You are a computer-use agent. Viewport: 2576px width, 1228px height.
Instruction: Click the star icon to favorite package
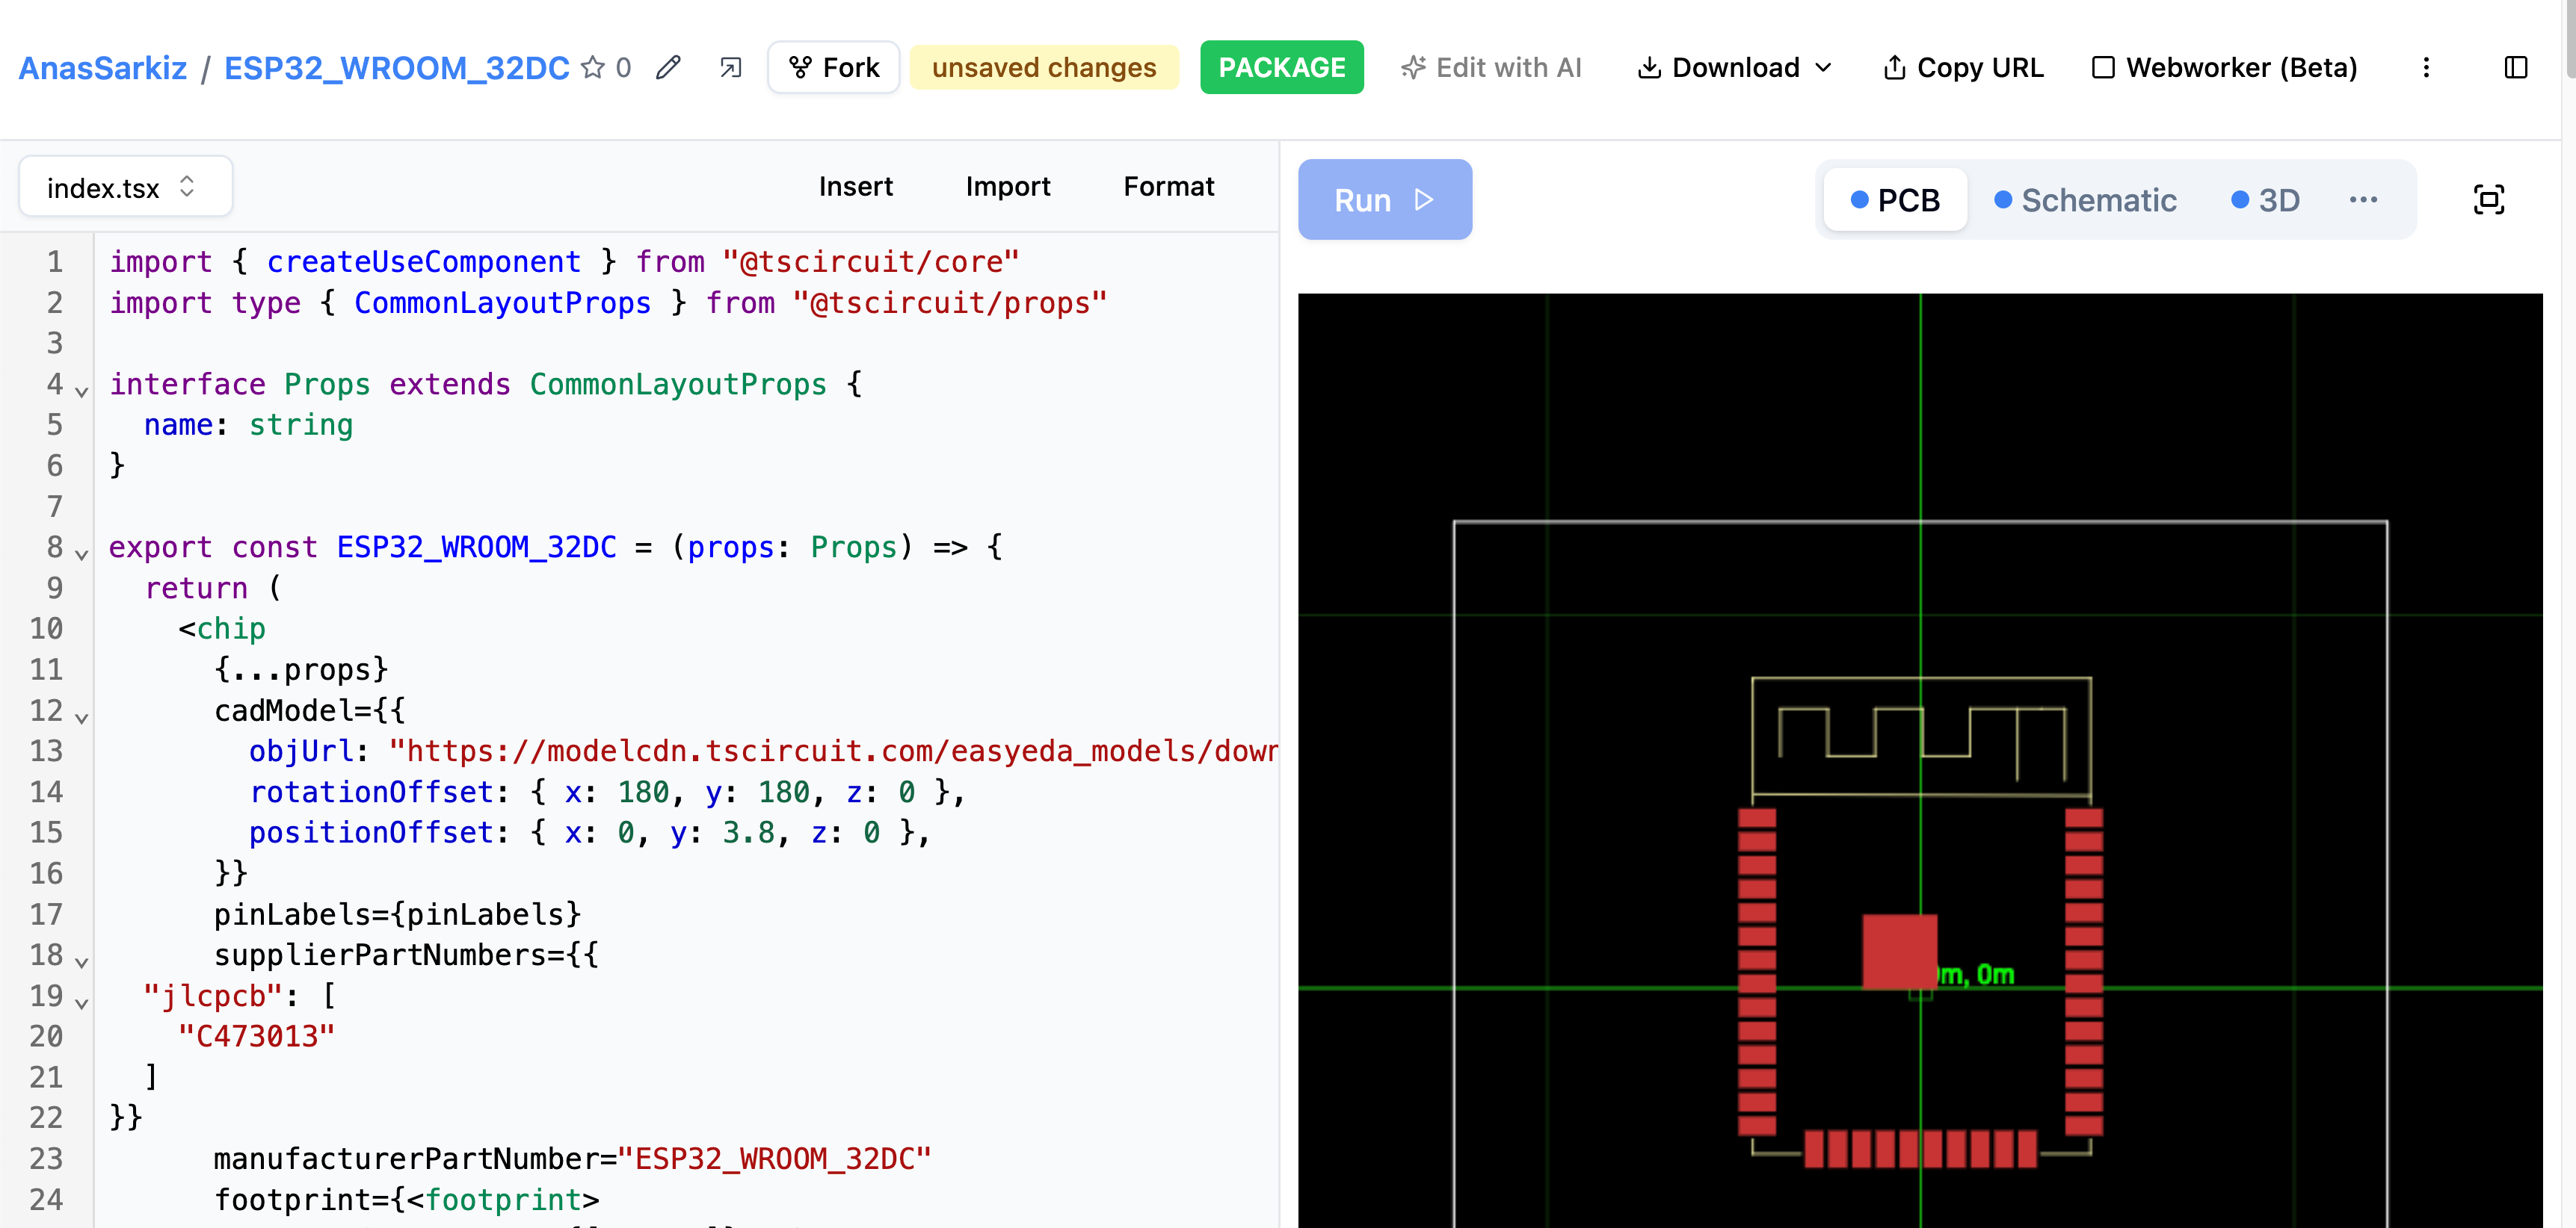(592, 67)
